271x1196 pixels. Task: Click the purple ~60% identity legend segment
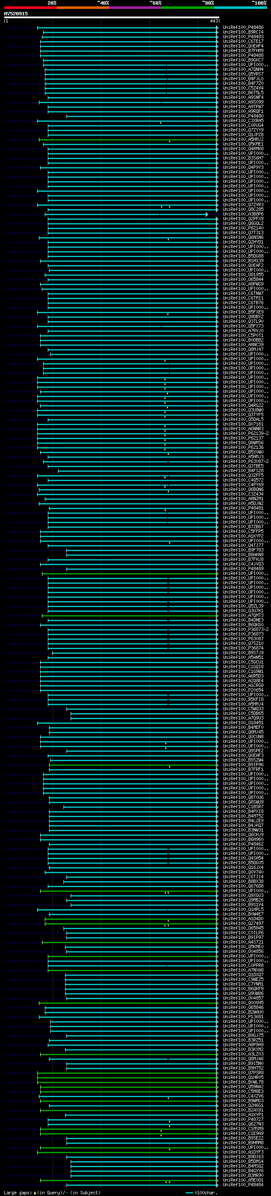pyautogui.click(x=135, y=8)
